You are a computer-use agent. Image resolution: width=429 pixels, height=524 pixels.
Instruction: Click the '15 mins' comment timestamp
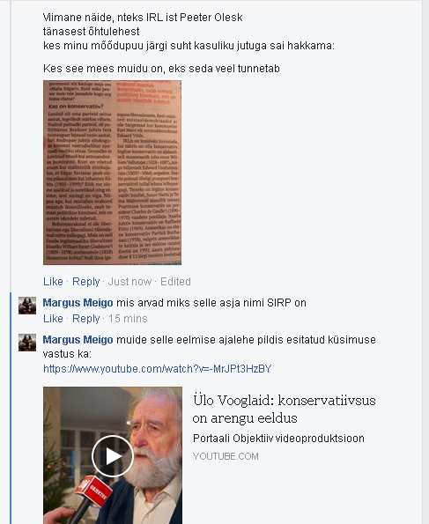(128, 319)
